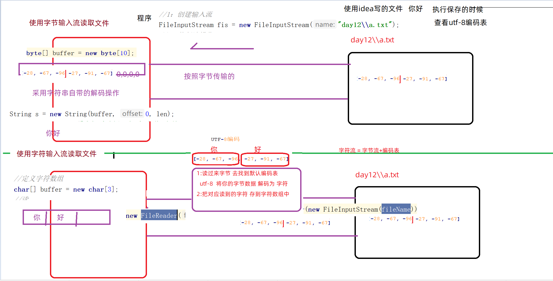Click the circled bytes "[-28, -67, -96"

(x=216, y=159)
